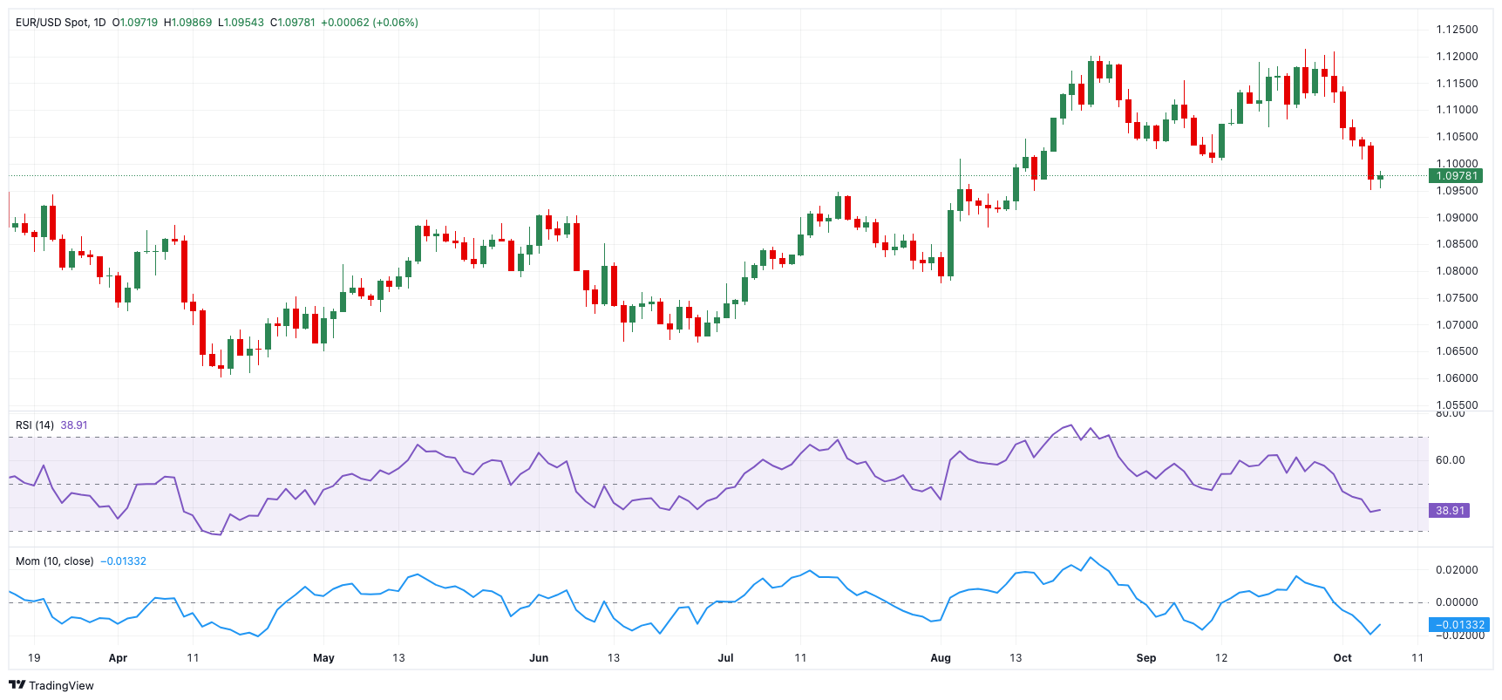
Task: Click the blue −0.01332 momentum value tag
Action: point(1459,625)
